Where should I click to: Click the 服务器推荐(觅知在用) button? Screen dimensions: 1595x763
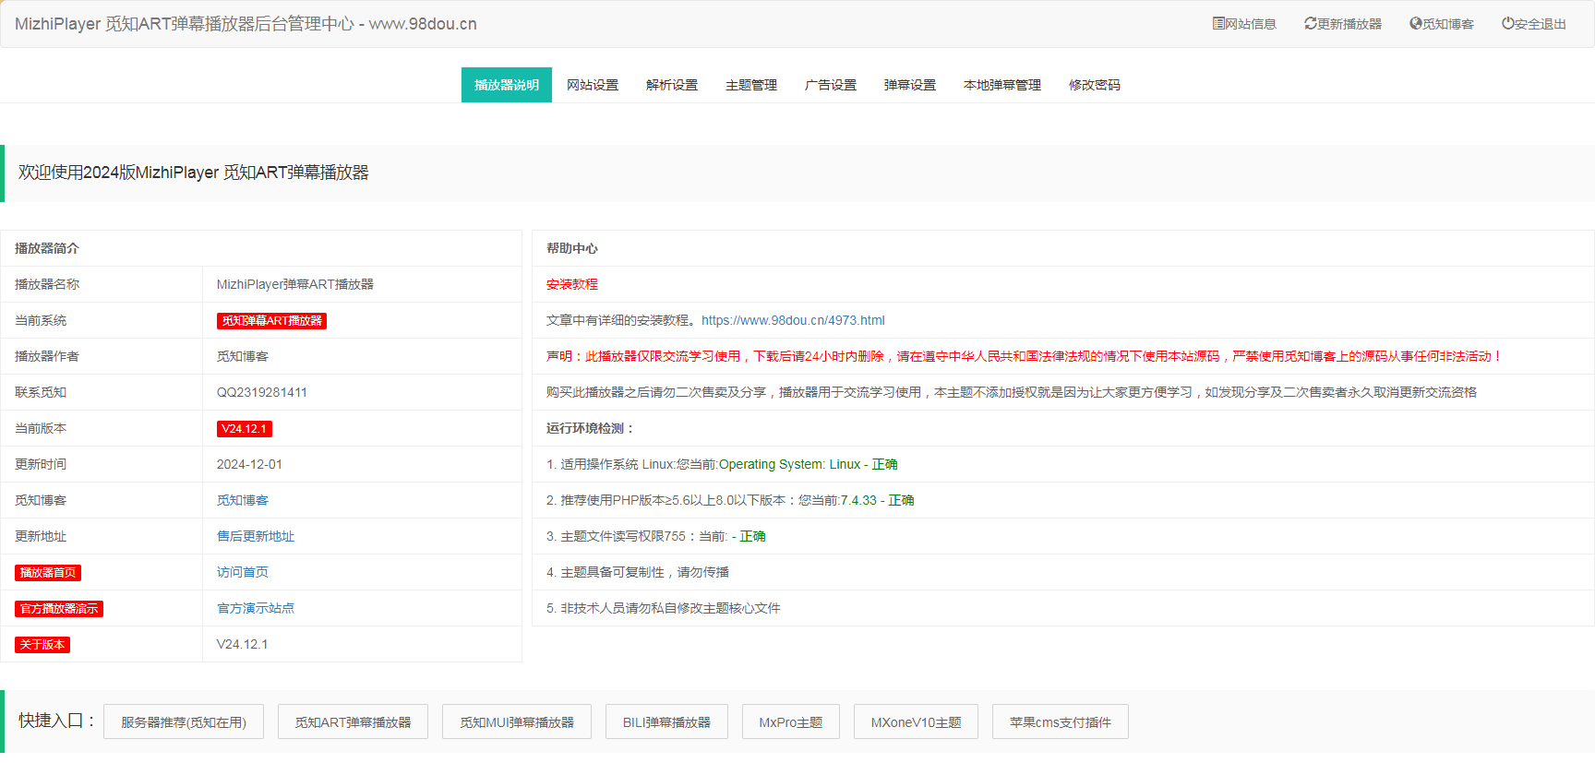click(x=184, y=721)
